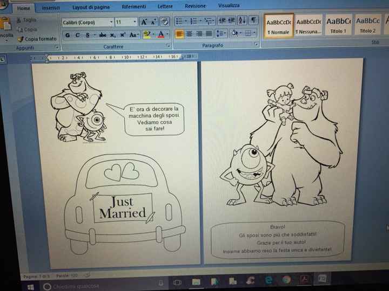Copy selection with Copia
The image size is (389, 291).
point(27,30)
